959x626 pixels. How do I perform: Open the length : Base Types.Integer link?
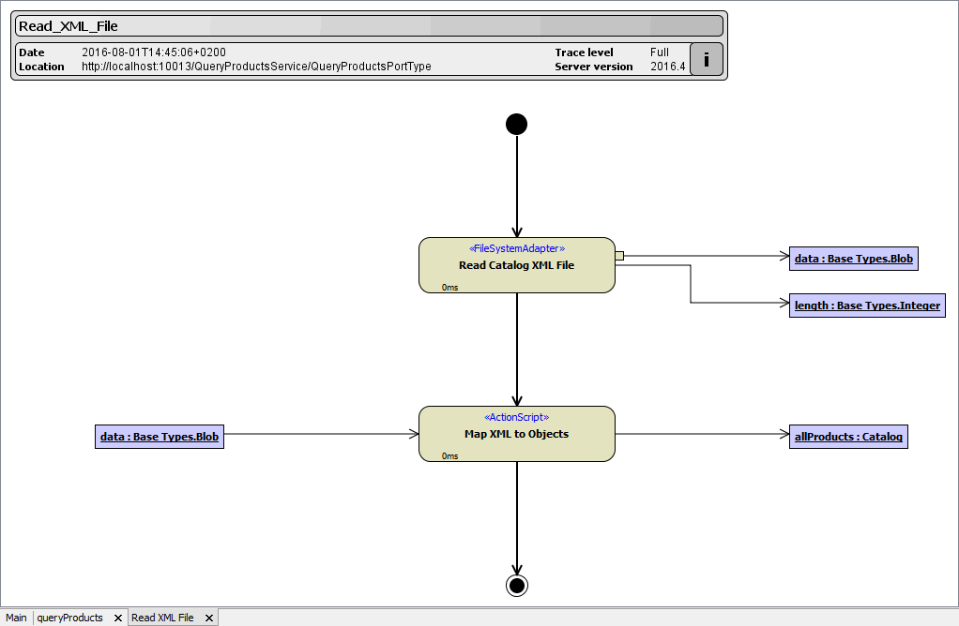[866, 305]
